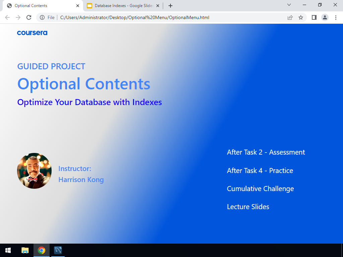Image resolution: width=343 pixels, height=257 pixels.
Task: Click the Chrome taskbar icon
Action: 41,250
